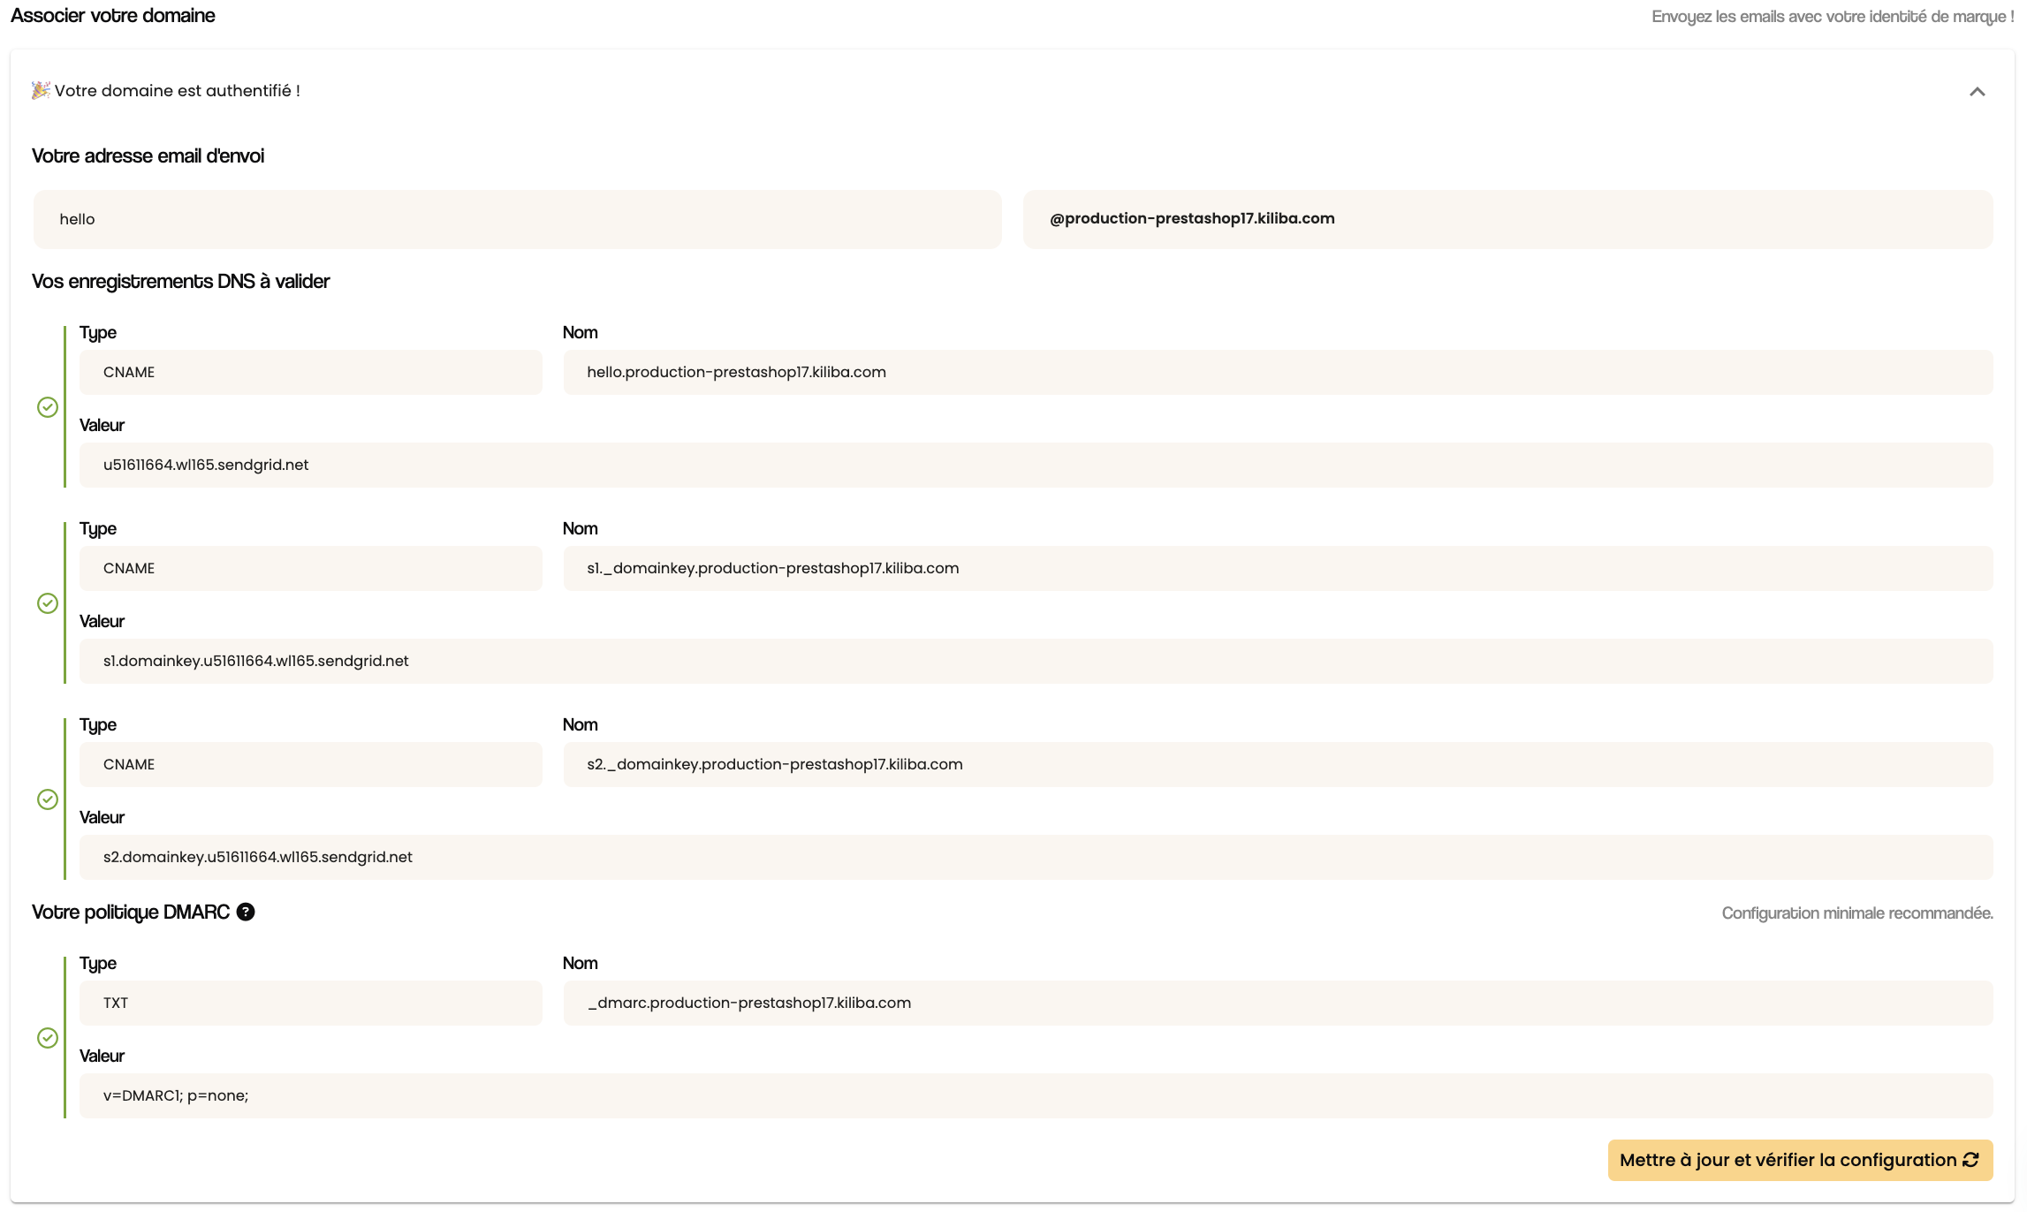Click the validation checkmark beside the _dmarc TXT record
The height and width of the screenshot is (1212, 2027).
[48, 1038]
